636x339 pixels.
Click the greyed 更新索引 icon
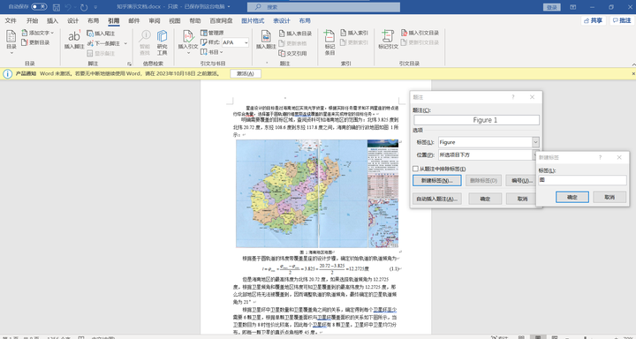(343, 42)
